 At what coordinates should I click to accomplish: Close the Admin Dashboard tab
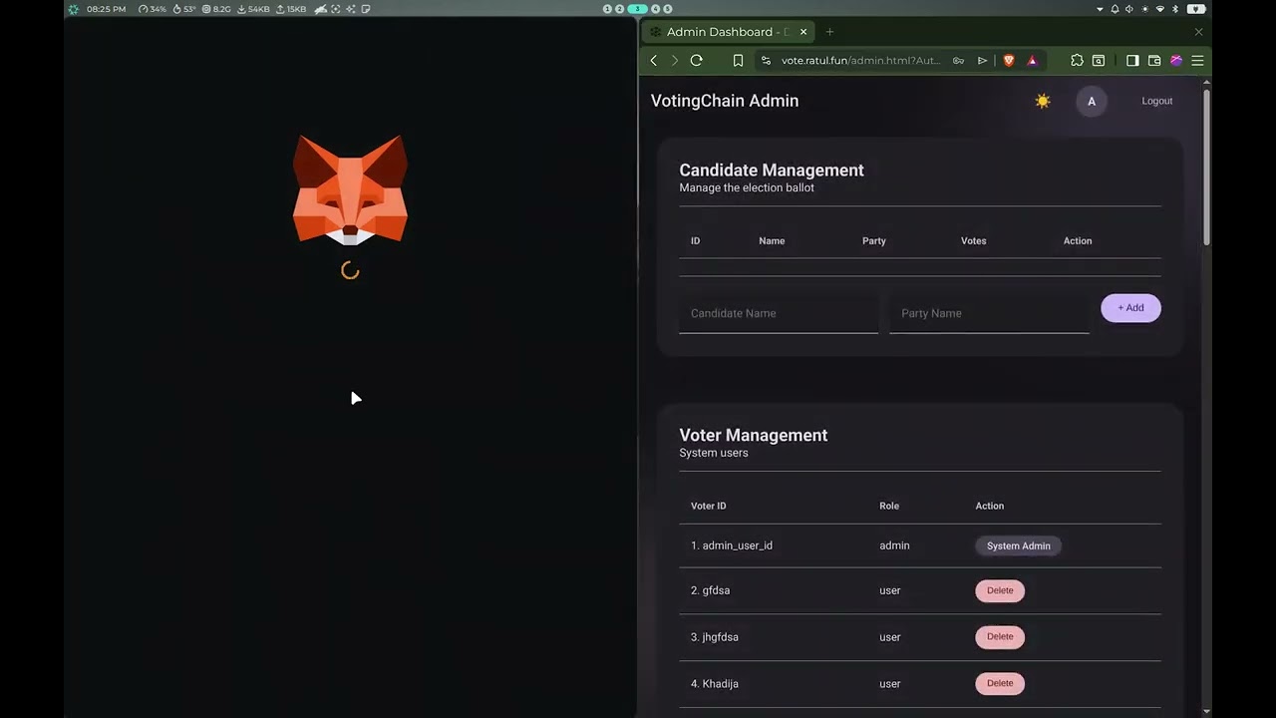tap(803, 32)
